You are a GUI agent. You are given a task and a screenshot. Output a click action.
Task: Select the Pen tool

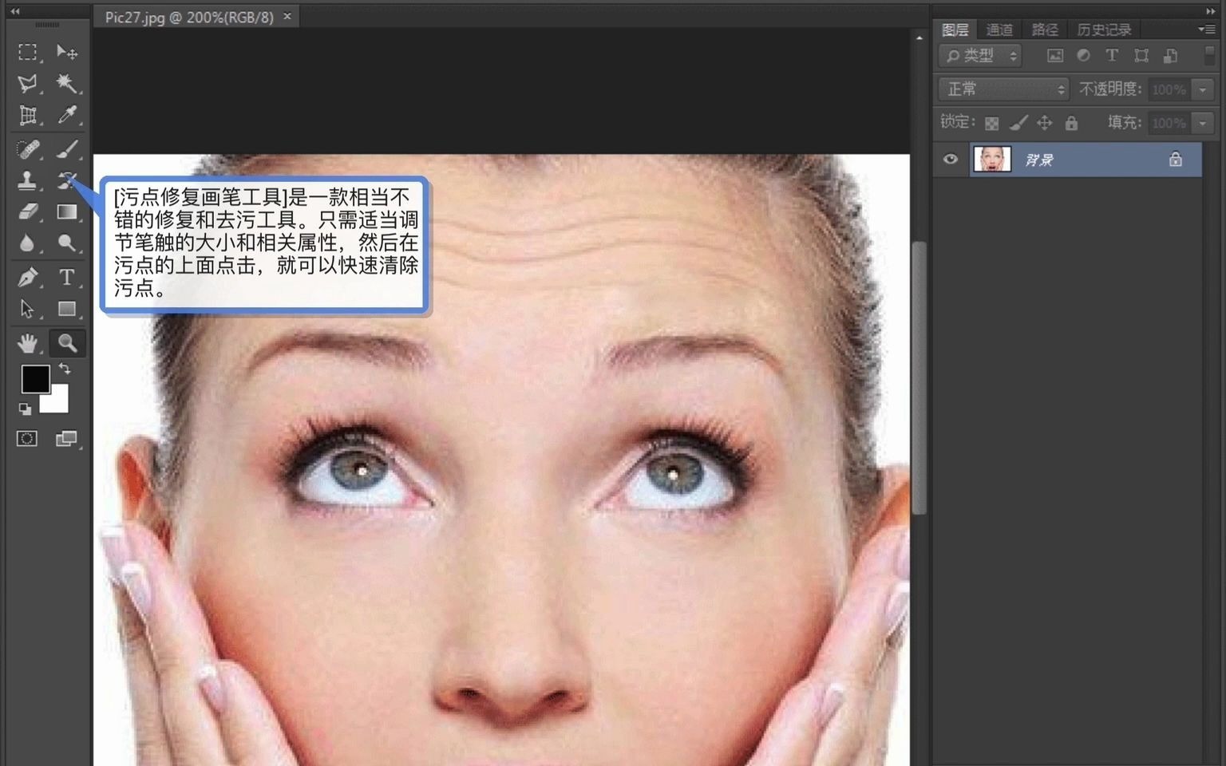[x=29, y=277]
